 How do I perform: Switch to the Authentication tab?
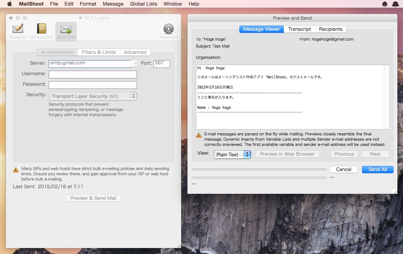point(57,52)
